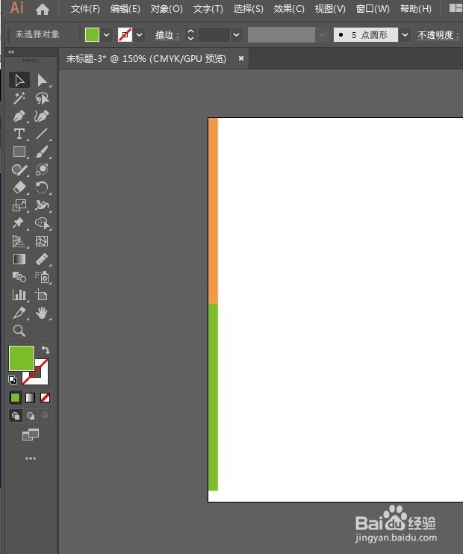This screenshot has width=463, height=554.
Task: Select the Artboard tool
Action: click(42, 295)
